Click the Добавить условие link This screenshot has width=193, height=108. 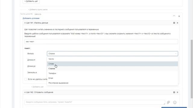click(31, 18)
